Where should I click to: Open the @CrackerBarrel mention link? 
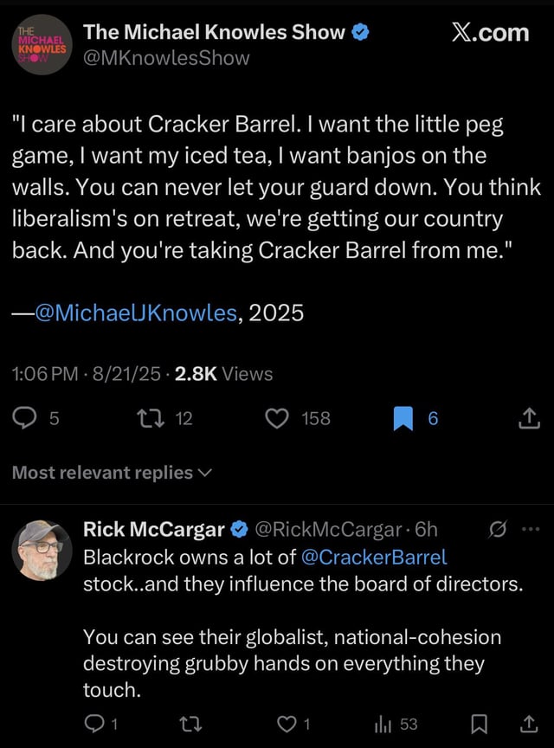click(x=373, y=557)
